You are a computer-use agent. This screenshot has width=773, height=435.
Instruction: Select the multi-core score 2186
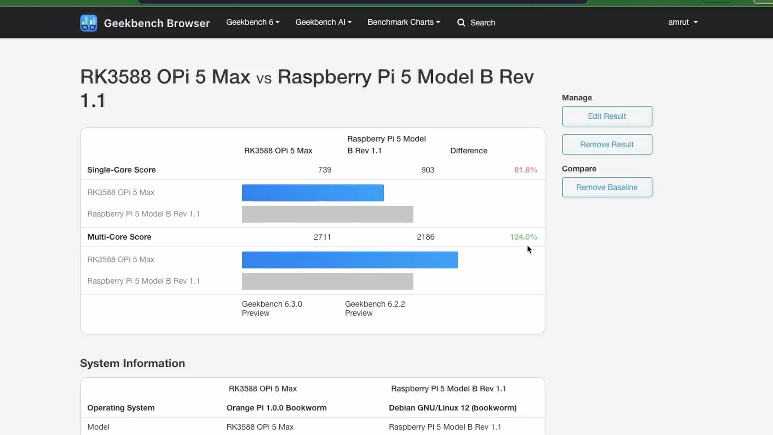click(426, 237)
